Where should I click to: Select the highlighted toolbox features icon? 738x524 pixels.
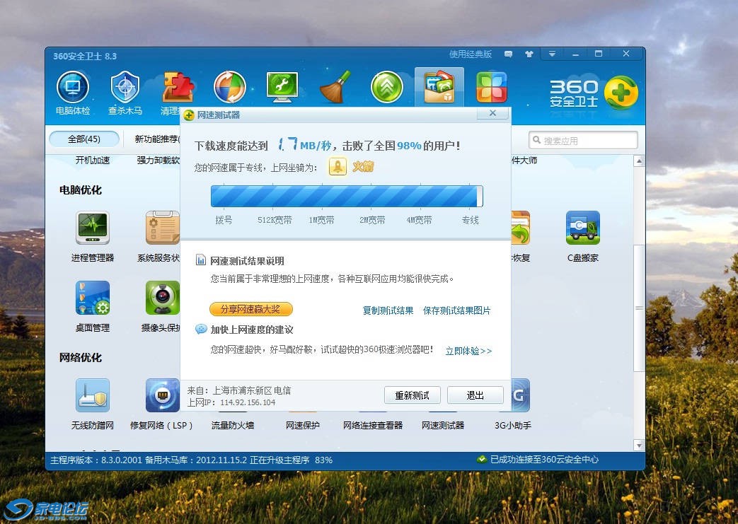point(439,87)
